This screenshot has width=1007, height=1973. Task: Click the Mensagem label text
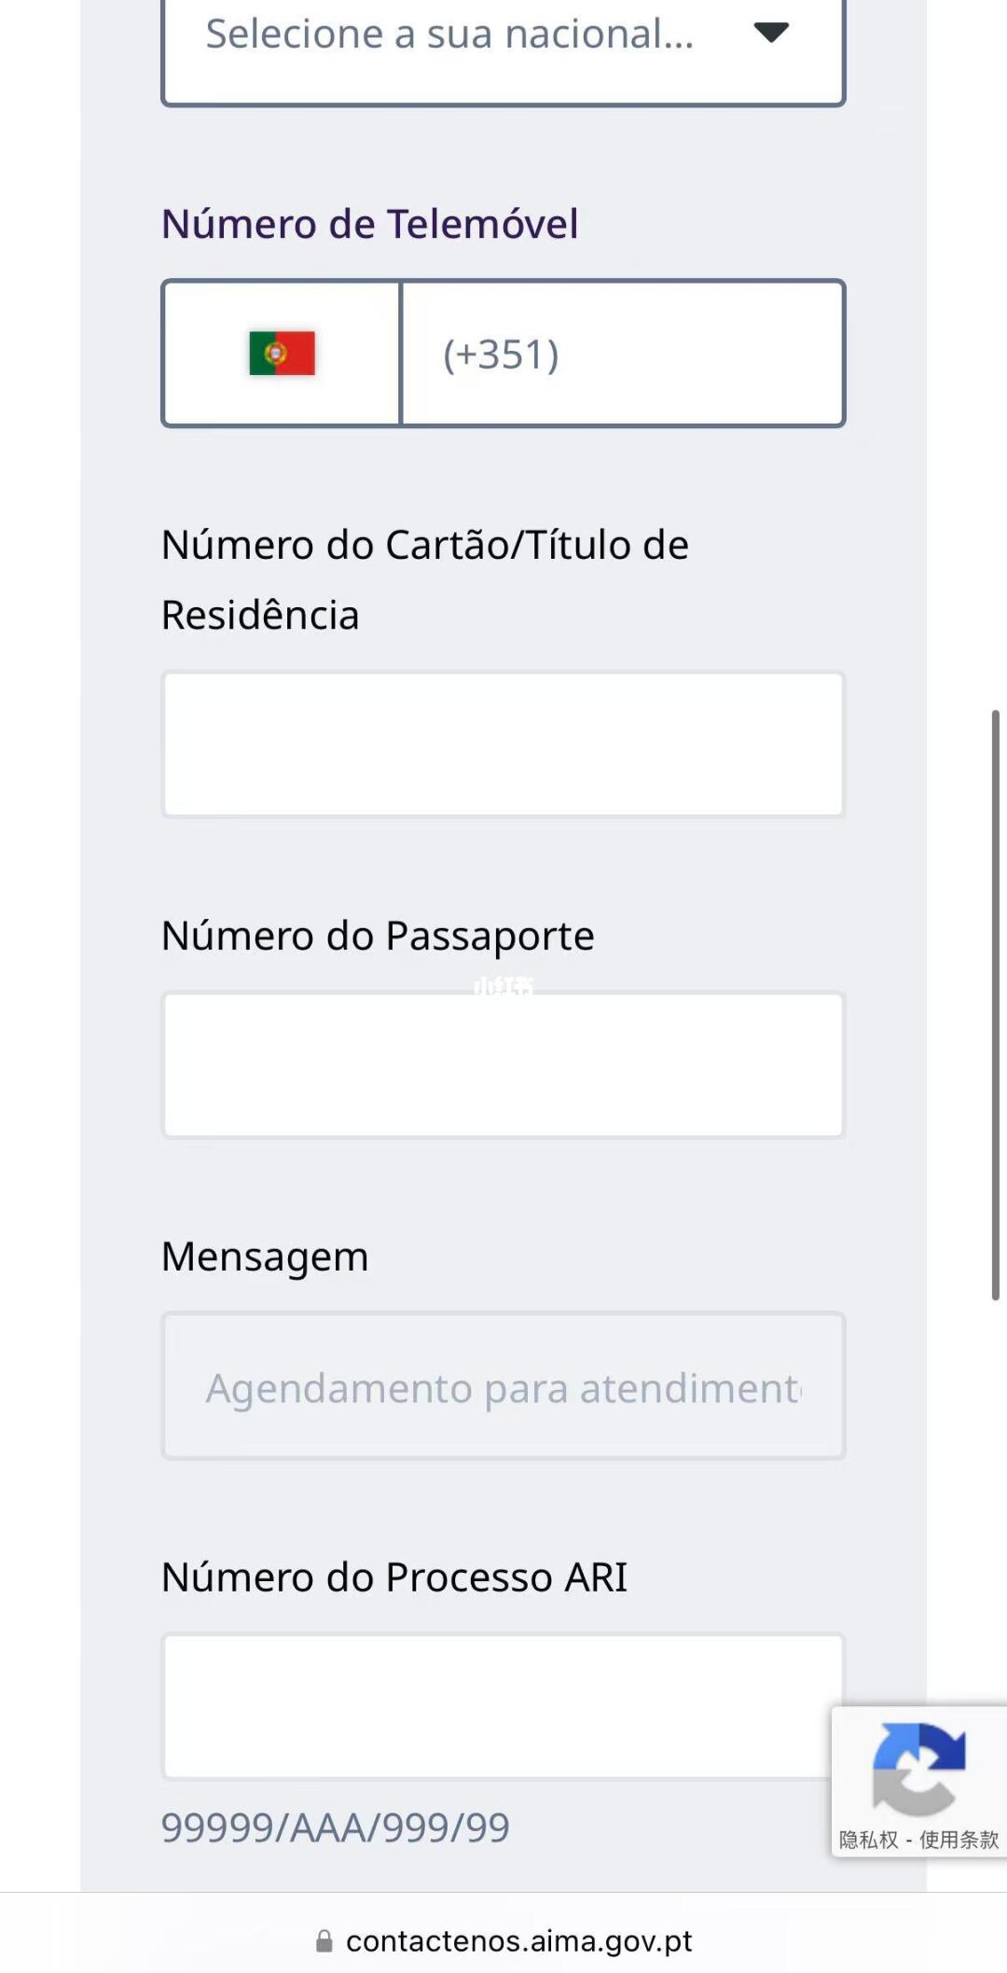pos(265,1257)
